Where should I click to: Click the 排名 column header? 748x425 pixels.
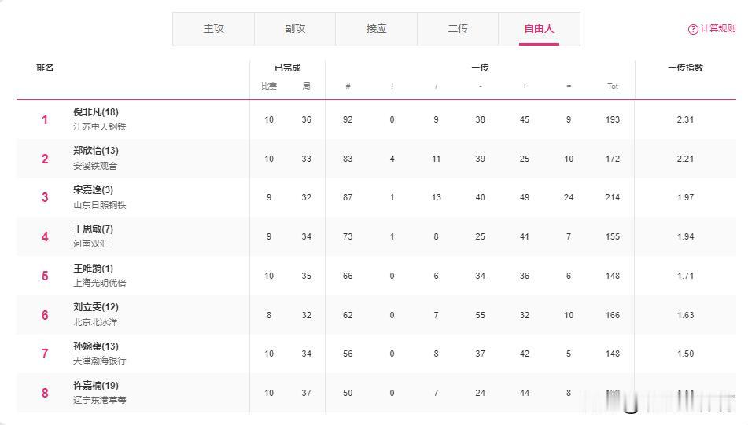(45, 68)
